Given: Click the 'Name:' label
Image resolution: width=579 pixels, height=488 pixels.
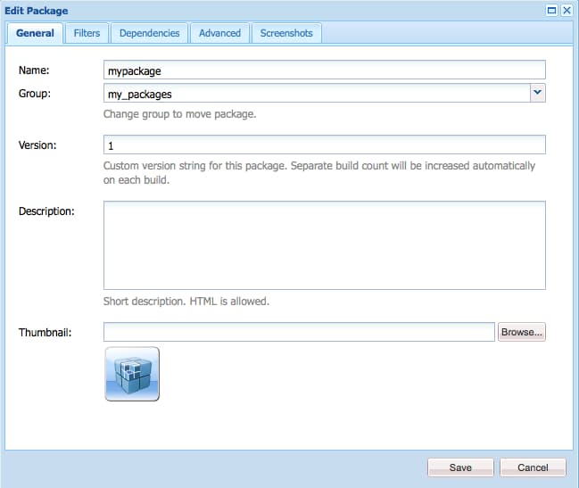Looking at the screenshot, I should point(34,70).
